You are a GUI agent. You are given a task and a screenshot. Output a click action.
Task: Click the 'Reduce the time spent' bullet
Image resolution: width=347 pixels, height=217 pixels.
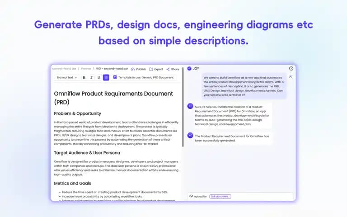tap(115, 192)
